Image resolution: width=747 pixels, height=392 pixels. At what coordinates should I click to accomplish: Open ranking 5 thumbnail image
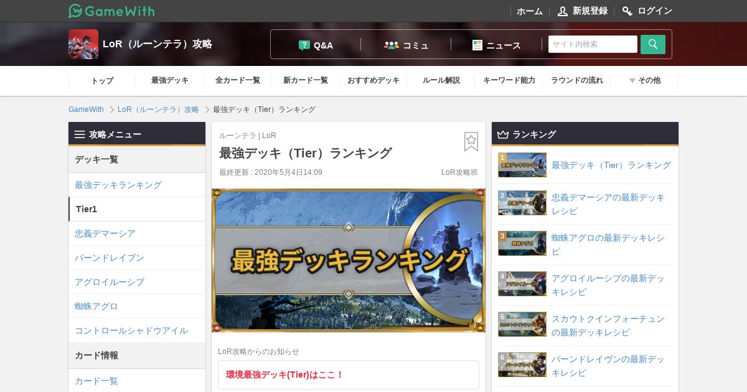point(522,324)
